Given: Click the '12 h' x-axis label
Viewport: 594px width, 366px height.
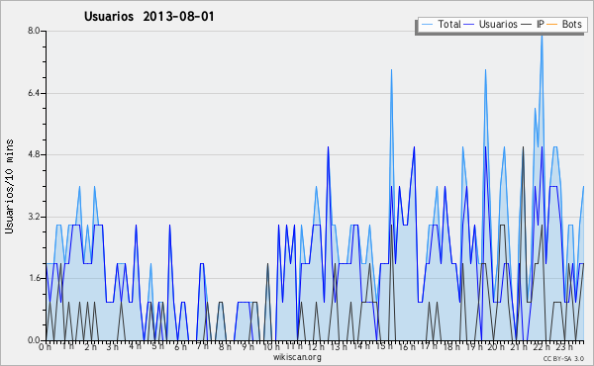Looking at the screenshot, I should (x=316, y=346).
